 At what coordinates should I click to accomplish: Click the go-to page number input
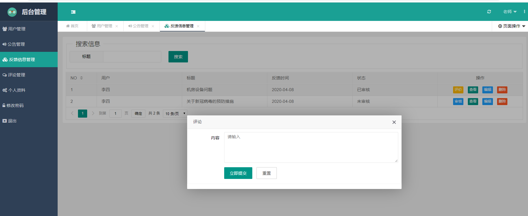[116, 113]
